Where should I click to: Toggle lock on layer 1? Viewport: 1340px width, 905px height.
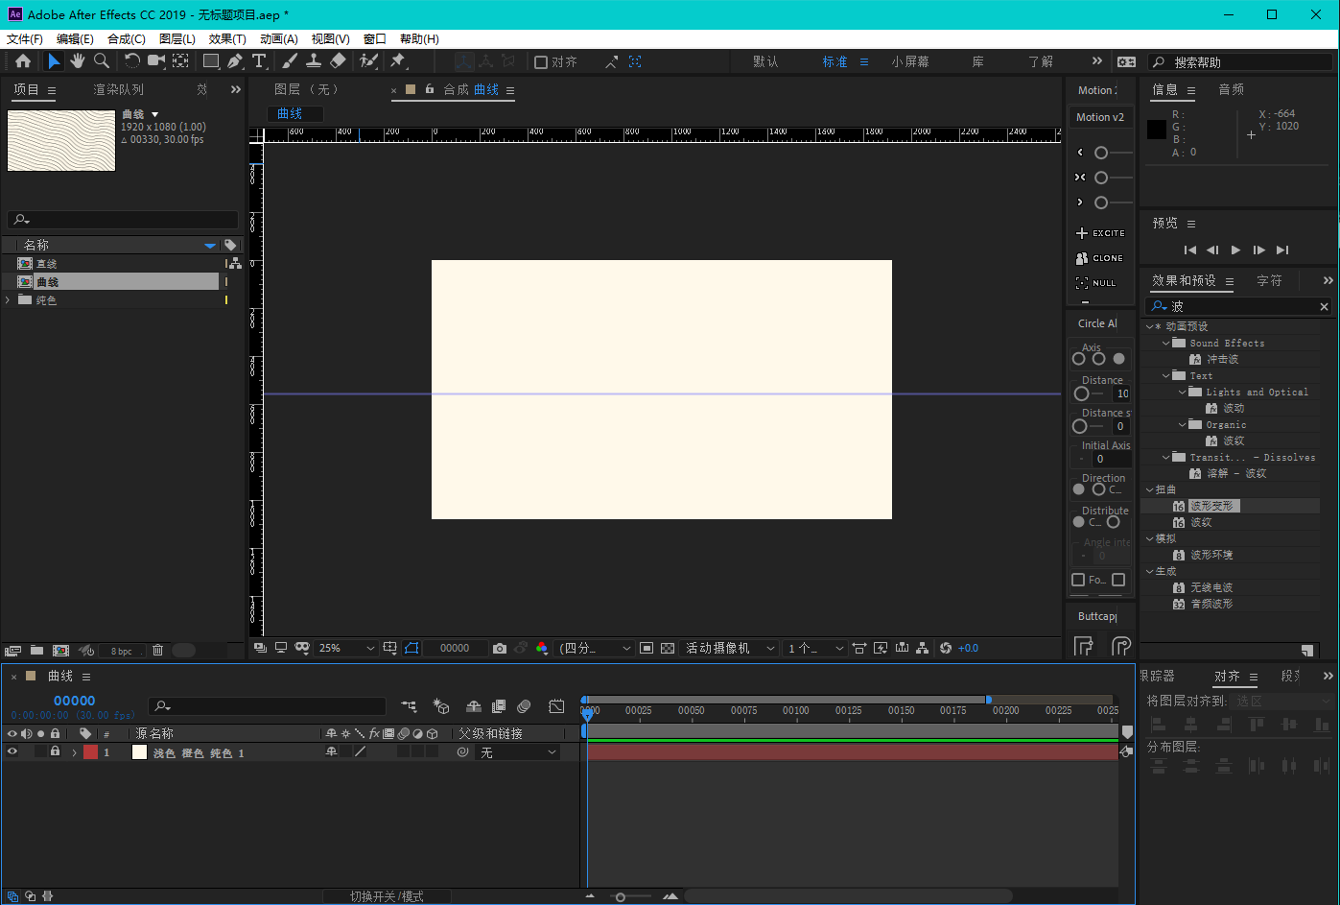pyautogui.click(x=55, y=752)
